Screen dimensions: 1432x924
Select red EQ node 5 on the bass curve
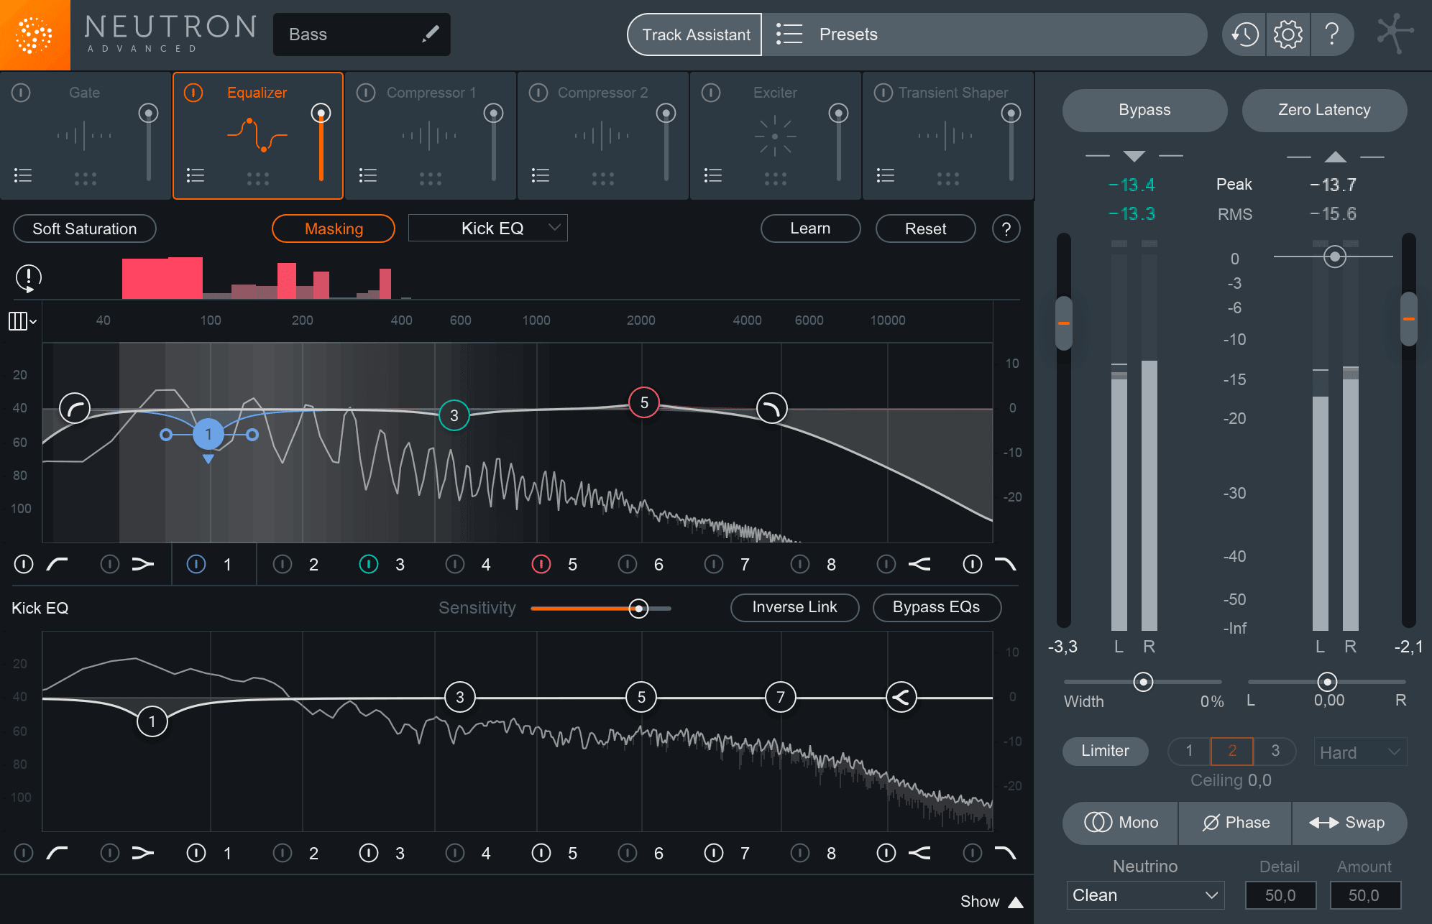(x=644, y=402)
